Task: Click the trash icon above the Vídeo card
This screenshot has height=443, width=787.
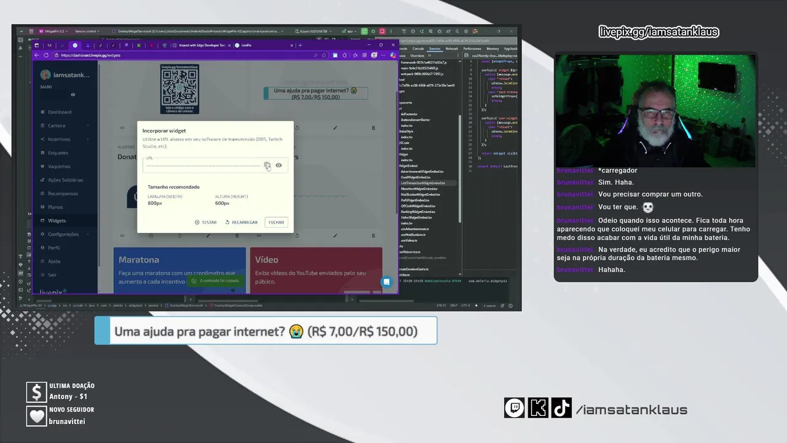Action: (373, 236)
